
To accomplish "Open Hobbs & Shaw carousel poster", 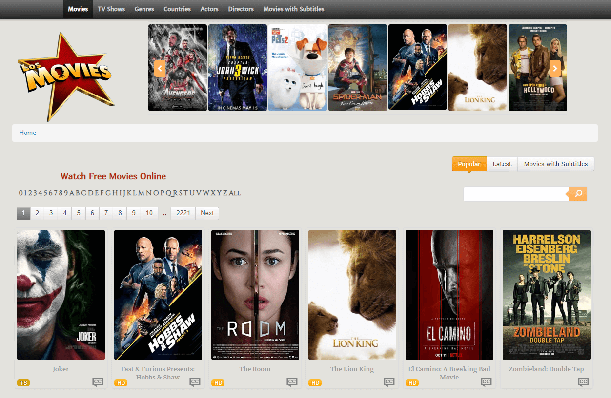I will (418, 68).
